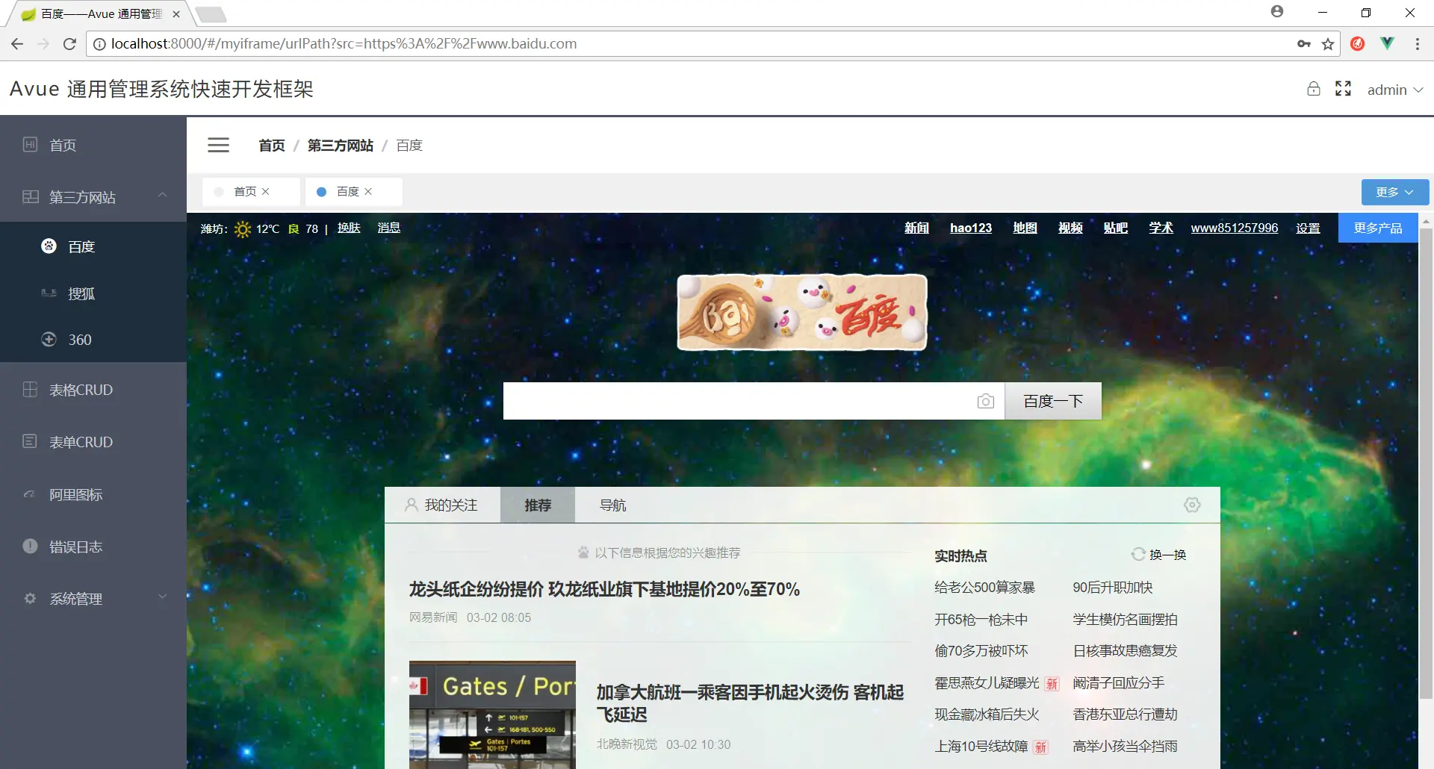
Task: Open the 更多 tab options dropdown
Action: [x=1395, y=192]
